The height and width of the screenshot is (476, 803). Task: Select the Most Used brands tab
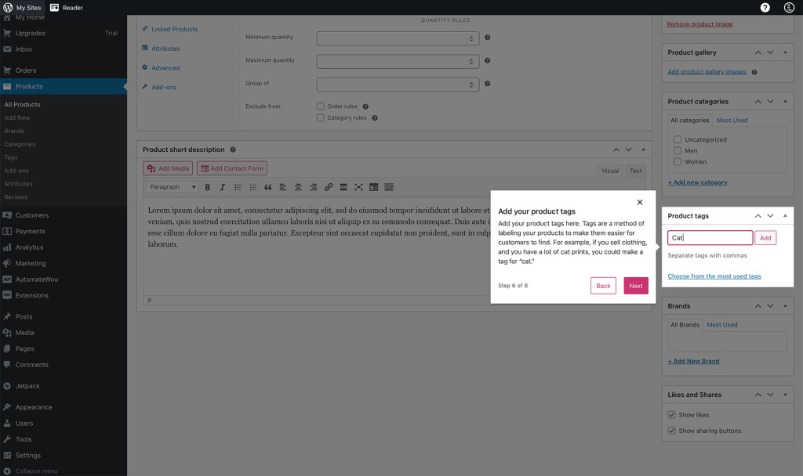[x=722, y=325]
